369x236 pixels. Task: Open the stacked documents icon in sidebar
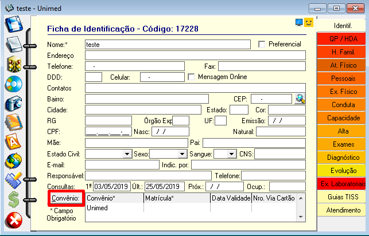click(14, 44)
